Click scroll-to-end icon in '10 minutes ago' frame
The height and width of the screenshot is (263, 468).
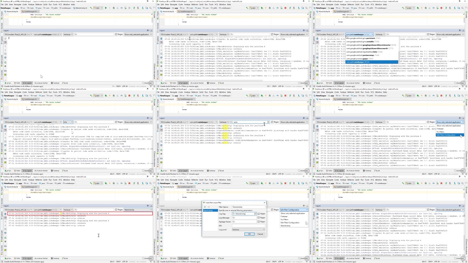click(x=5, y=217)
